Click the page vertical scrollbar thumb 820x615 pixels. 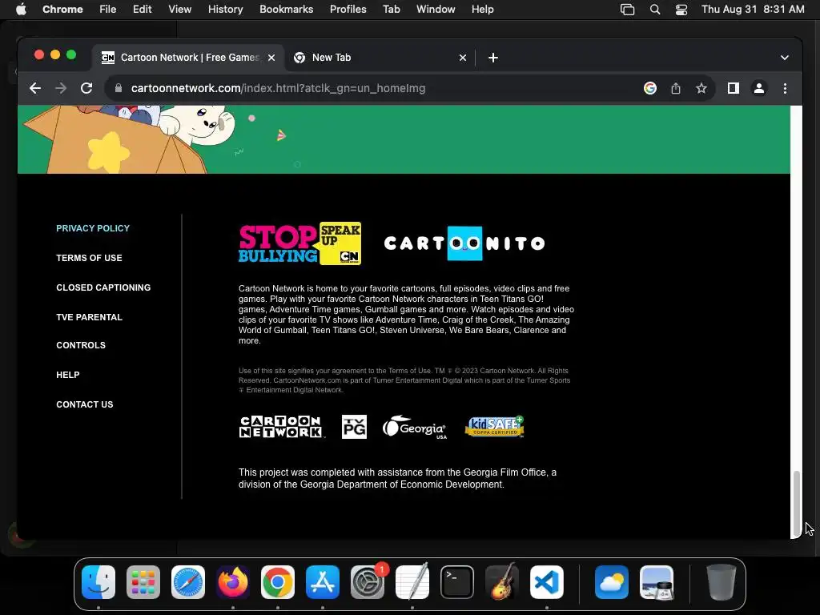(x=796, y=503)
